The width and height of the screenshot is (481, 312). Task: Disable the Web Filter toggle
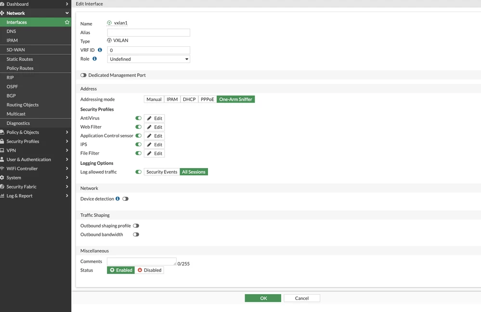click(138, 127)
